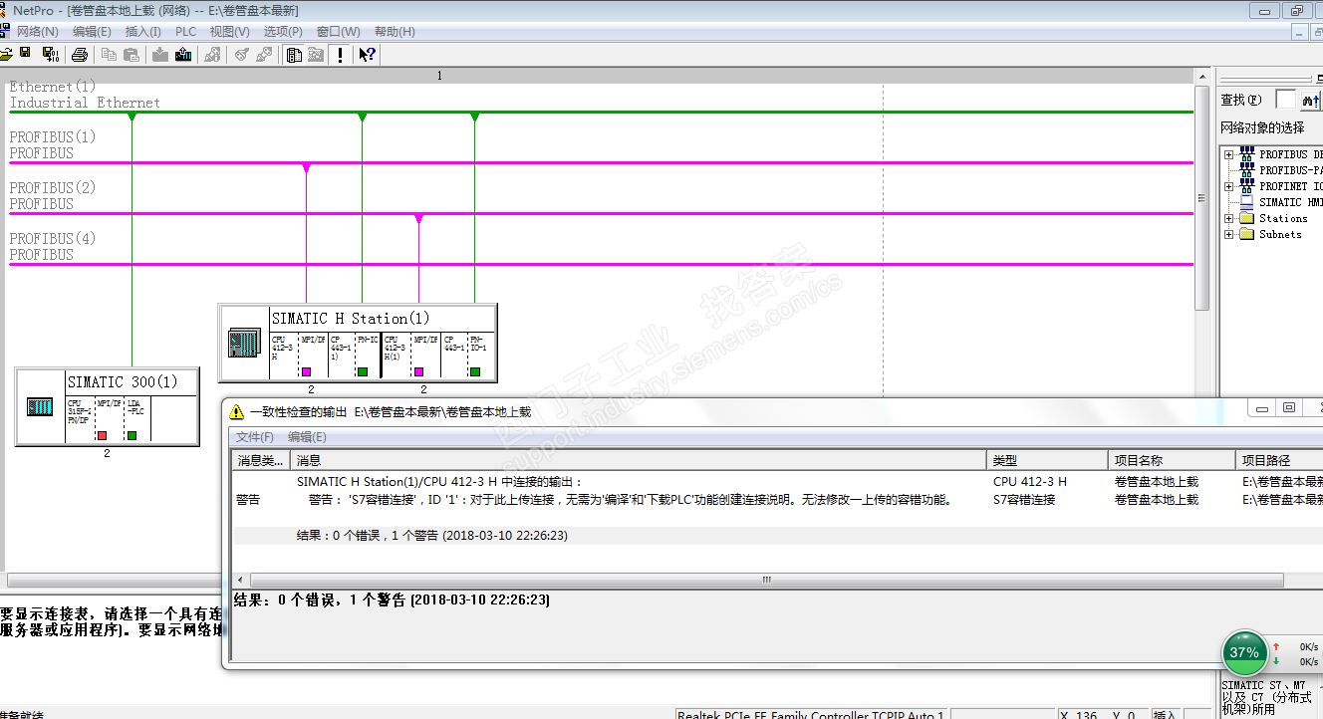Click the 项目路径 column header

(1279, 460)
